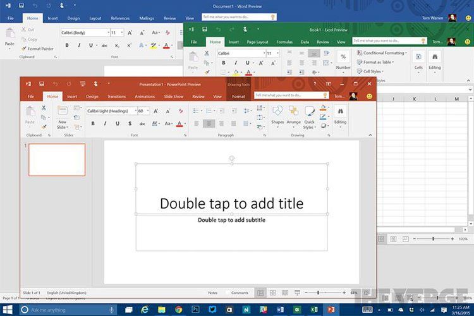The image size is (474, 316).
Task: Toggle Underline in PowerPoint ribbon
Action: [118, 123]
